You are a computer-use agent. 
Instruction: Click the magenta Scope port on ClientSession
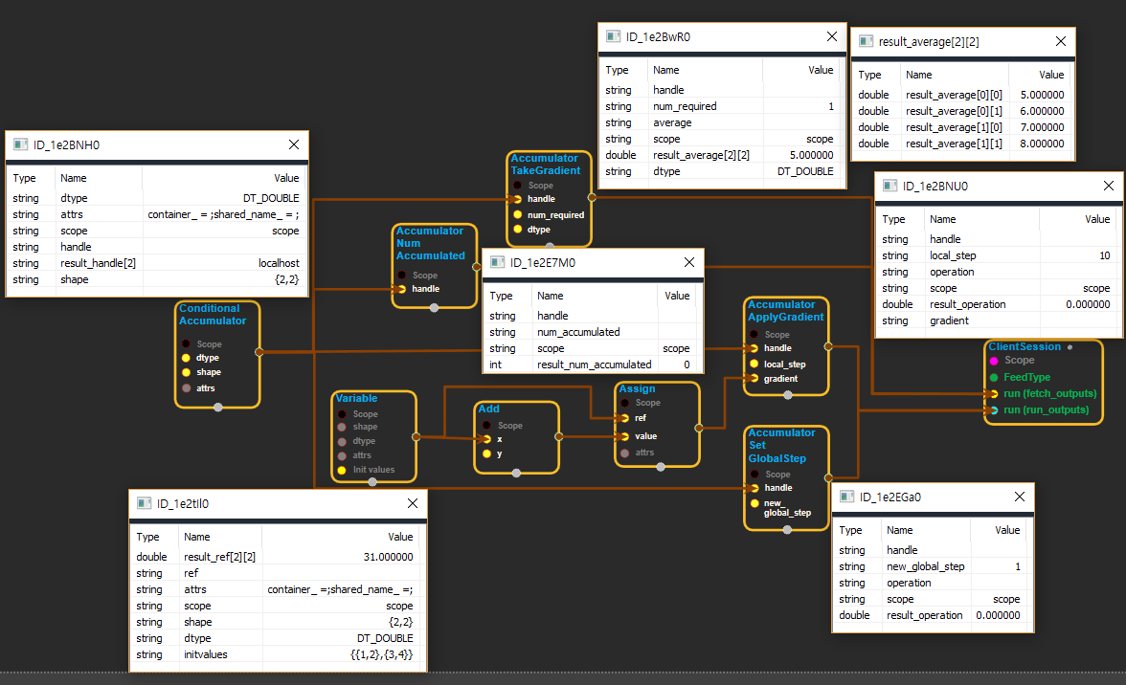(x=994, y=361)
